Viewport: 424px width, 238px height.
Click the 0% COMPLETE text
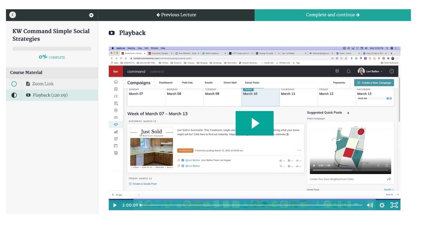tap(52, 57)
